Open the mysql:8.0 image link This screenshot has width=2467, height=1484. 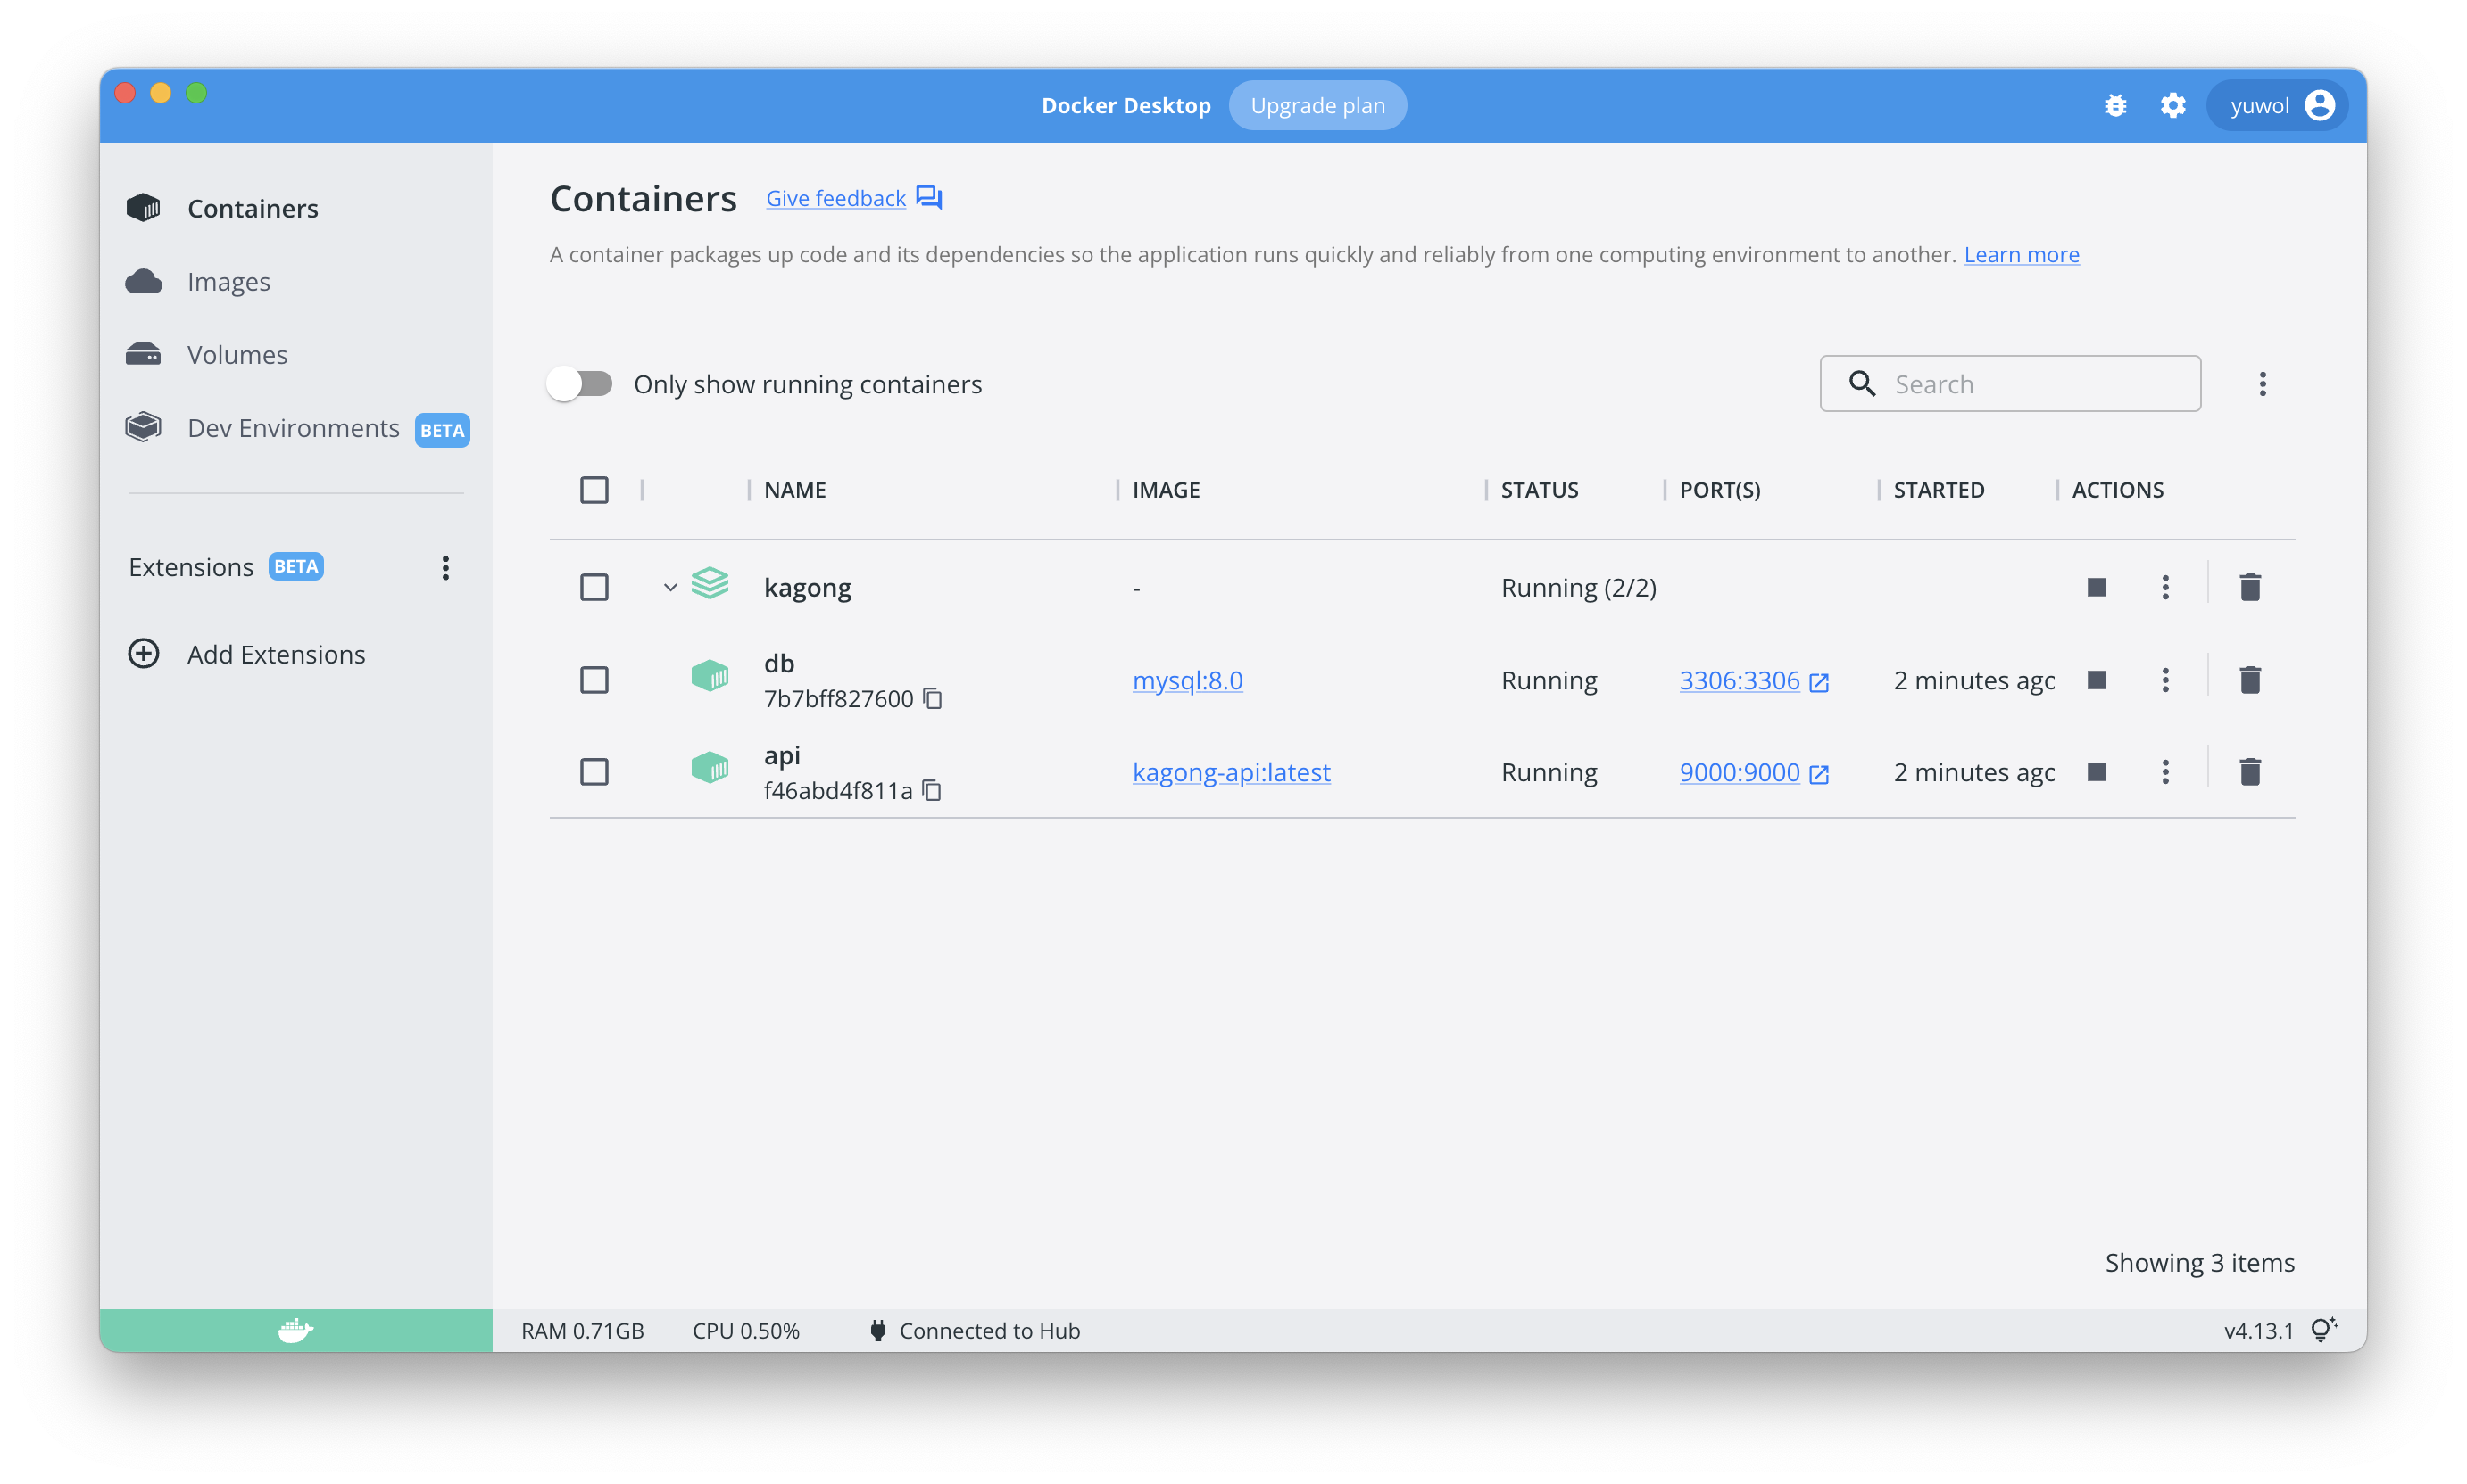click(1187, 680)
